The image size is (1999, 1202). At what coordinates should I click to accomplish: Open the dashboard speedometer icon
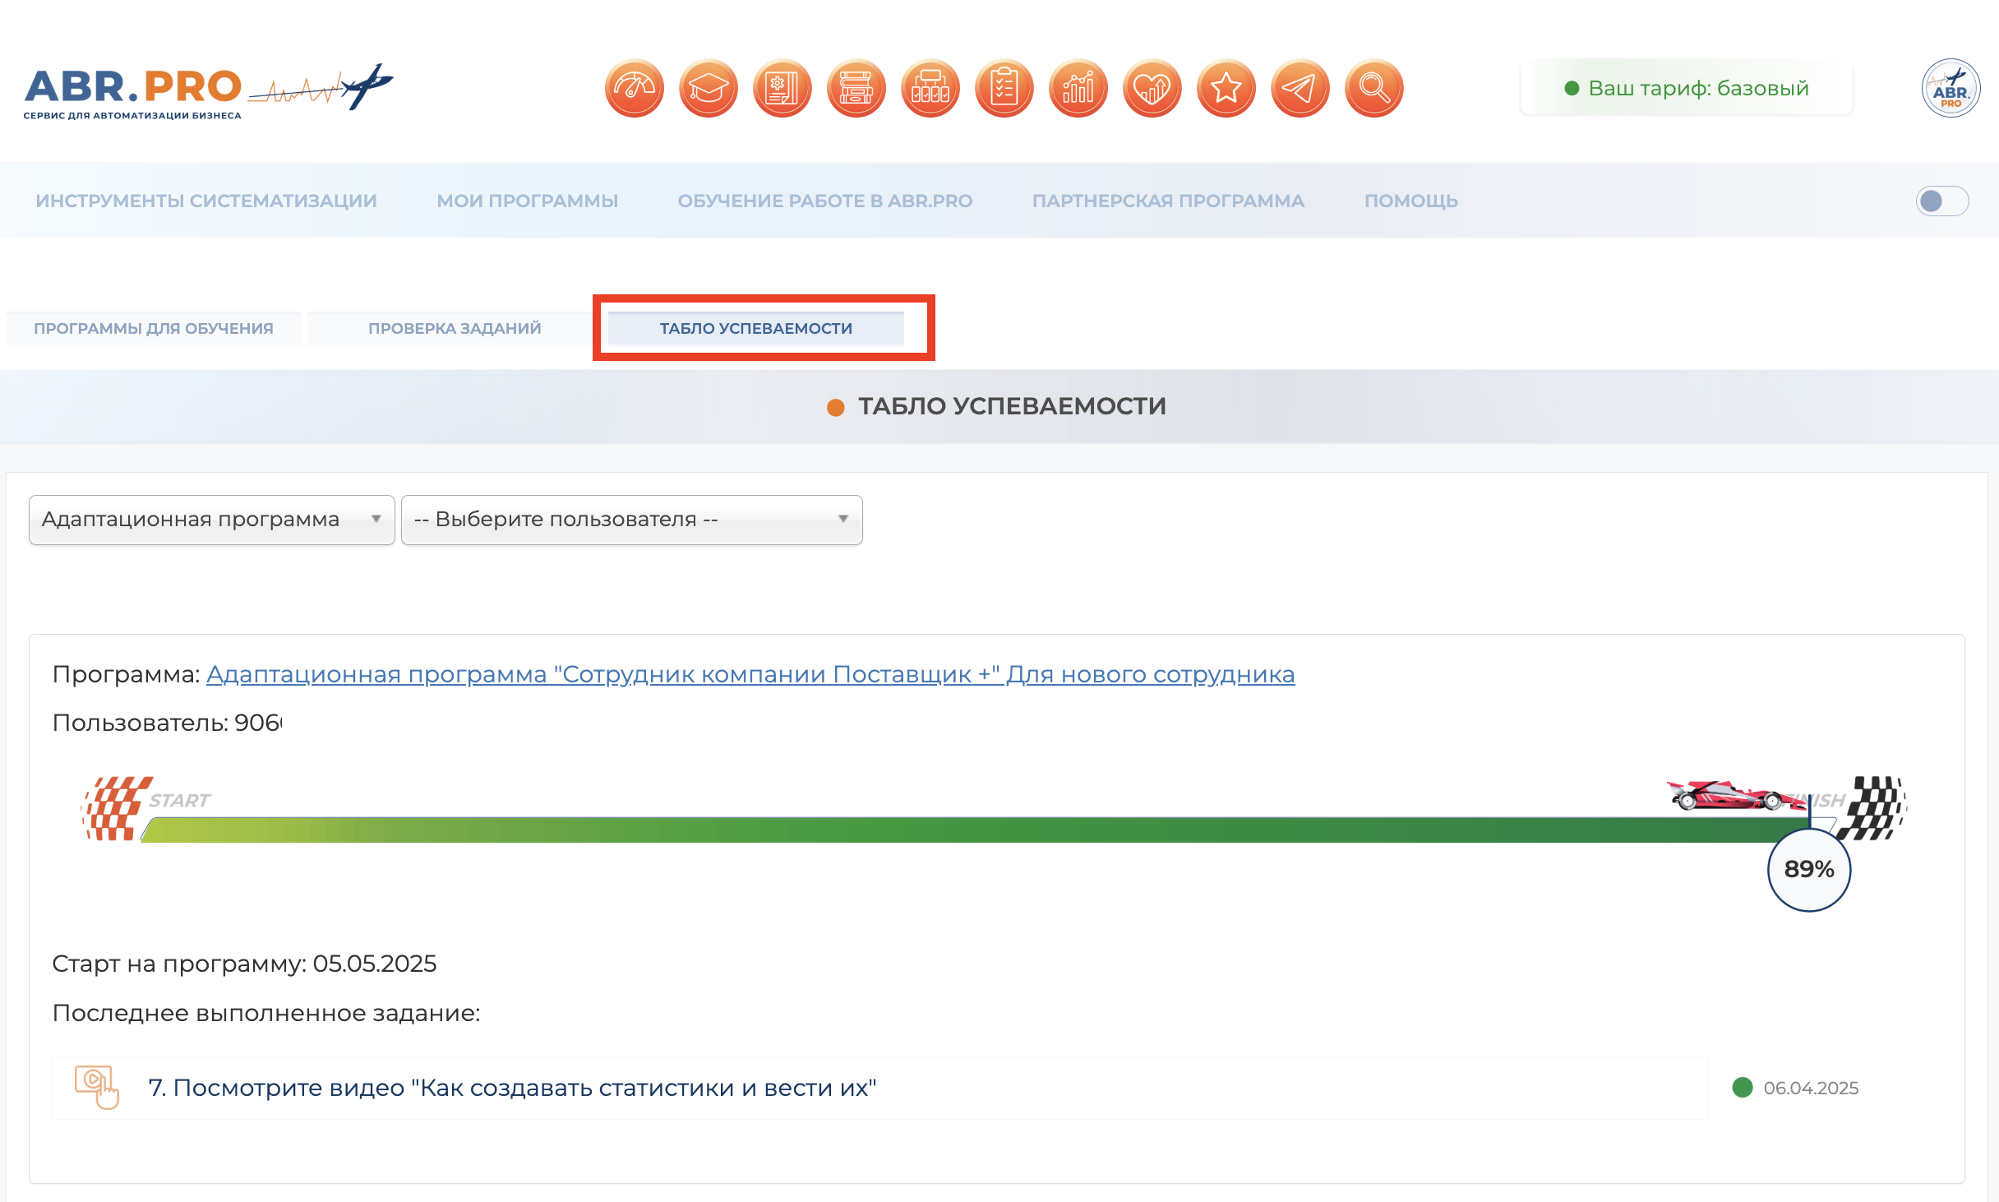pyautogui.click(x=634, y=88)
